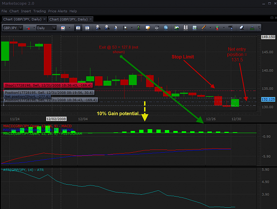Expand the chart type arrow menu

(70, 28)
